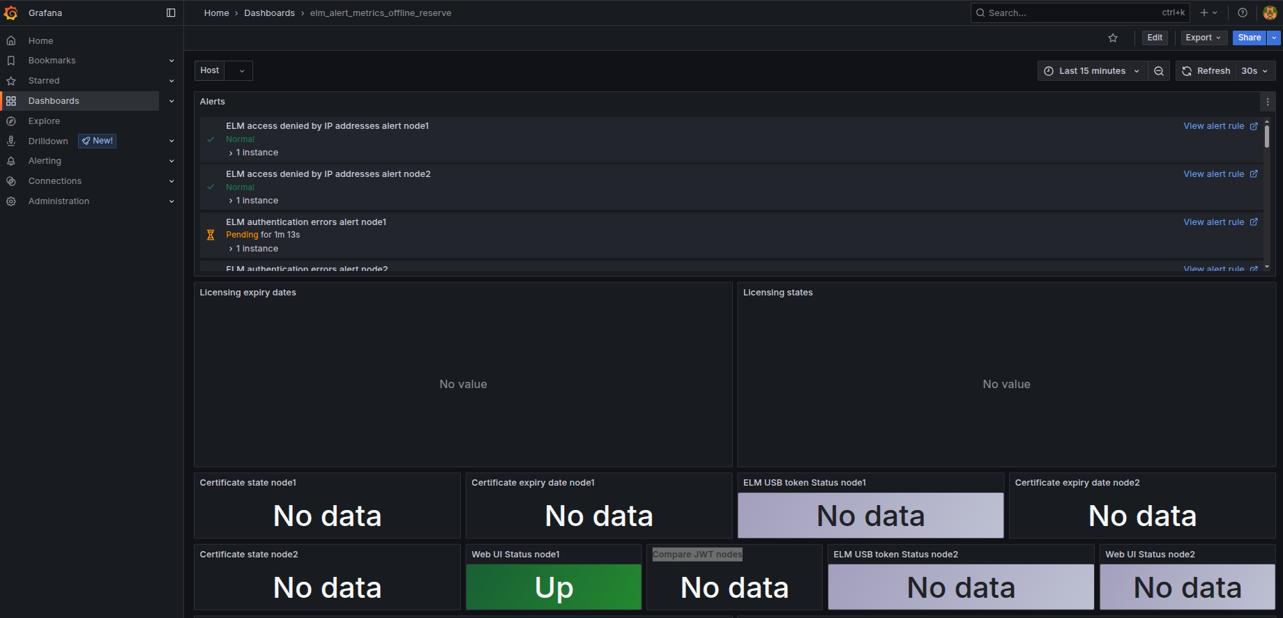Click the Normal checkmark icon for alert node1
Image resolution: width=1283 pixels, height=618 pixels.
(x=211, y=139)
